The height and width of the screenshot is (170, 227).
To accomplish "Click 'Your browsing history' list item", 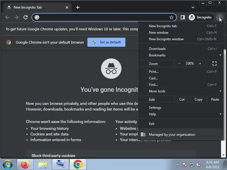I will click(x=49, y=128).
